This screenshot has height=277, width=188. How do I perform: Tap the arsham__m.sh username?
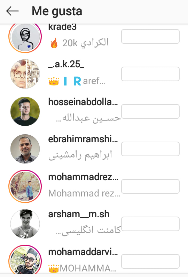(79, 214)
